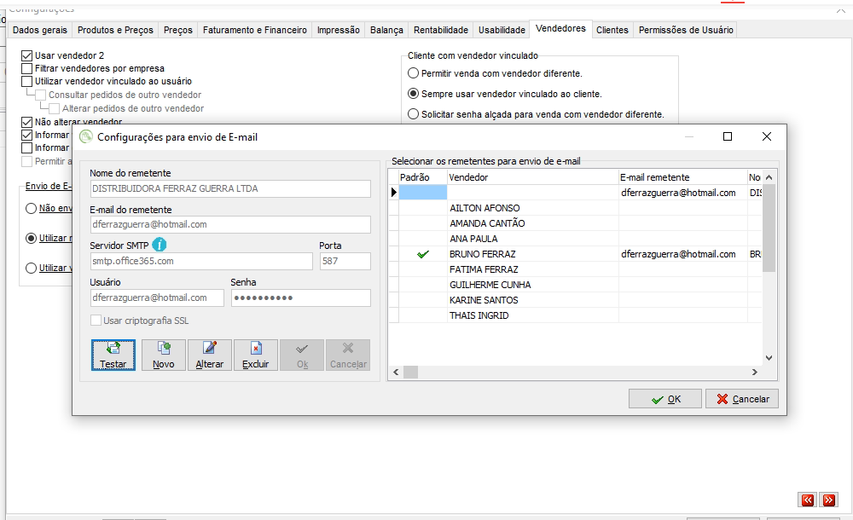Viewport: 853px width, 520px height.
Task: Select the THAIS INGRID row
Action: tap(575, 315)
